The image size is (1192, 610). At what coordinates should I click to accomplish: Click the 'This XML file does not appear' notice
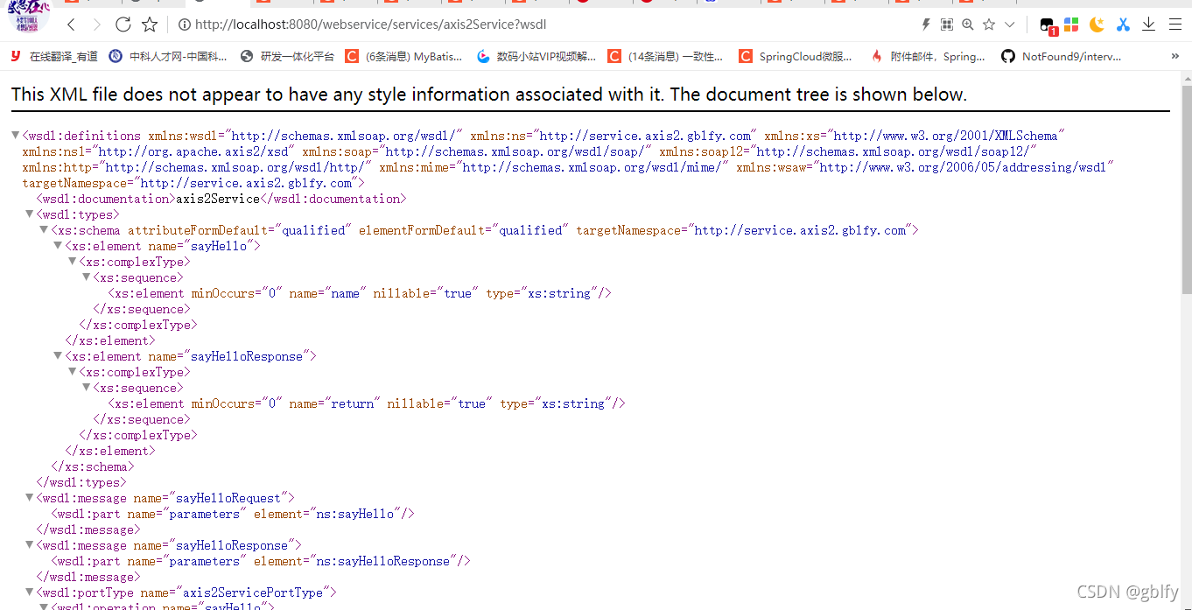(489, 95)
